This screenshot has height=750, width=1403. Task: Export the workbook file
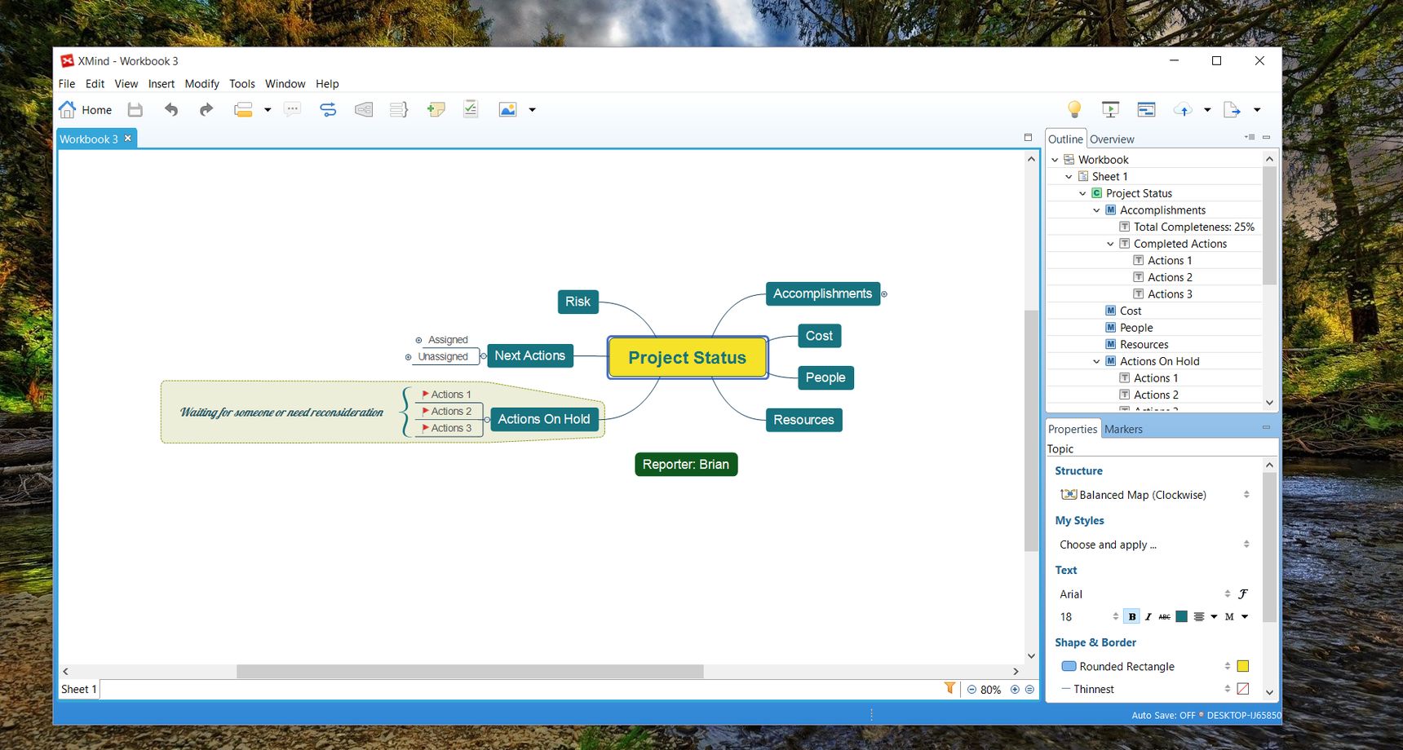pos(1232,109)
